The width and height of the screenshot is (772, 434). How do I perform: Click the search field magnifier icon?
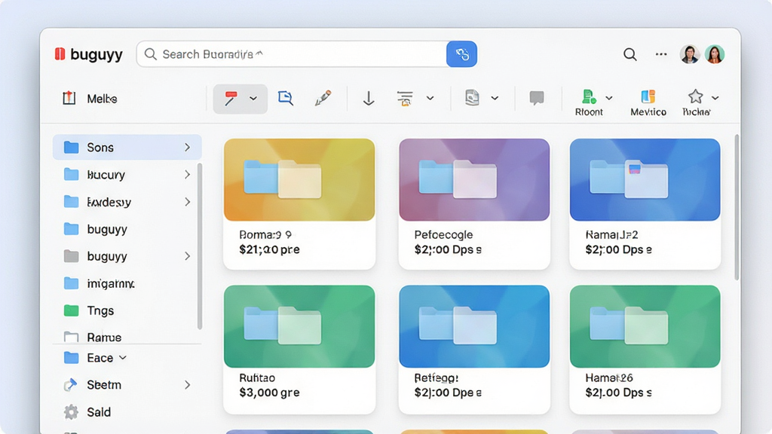(151, 54)
